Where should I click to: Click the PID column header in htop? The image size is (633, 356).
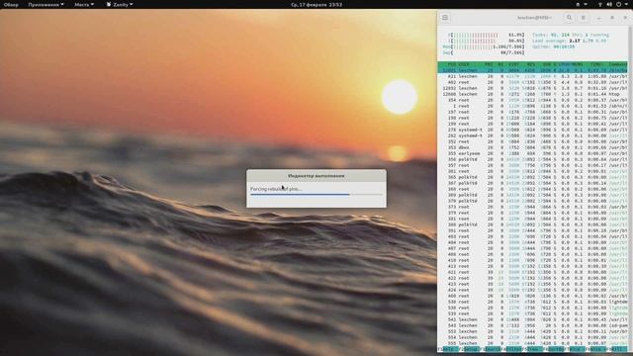click(451, 64)
